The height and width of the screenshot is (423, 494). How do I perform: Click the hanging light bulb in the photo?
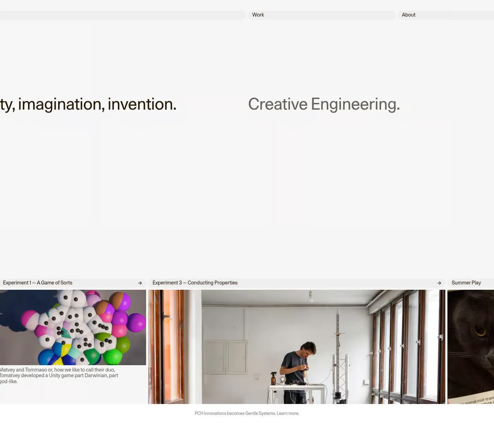coord(311,297)
